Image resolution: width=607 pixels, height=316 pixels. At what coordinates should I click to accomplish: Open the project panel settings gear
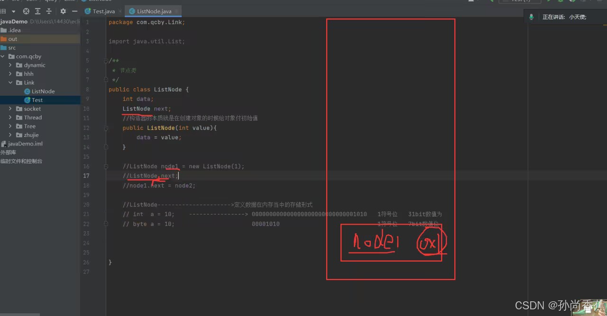tap(63, 11)
